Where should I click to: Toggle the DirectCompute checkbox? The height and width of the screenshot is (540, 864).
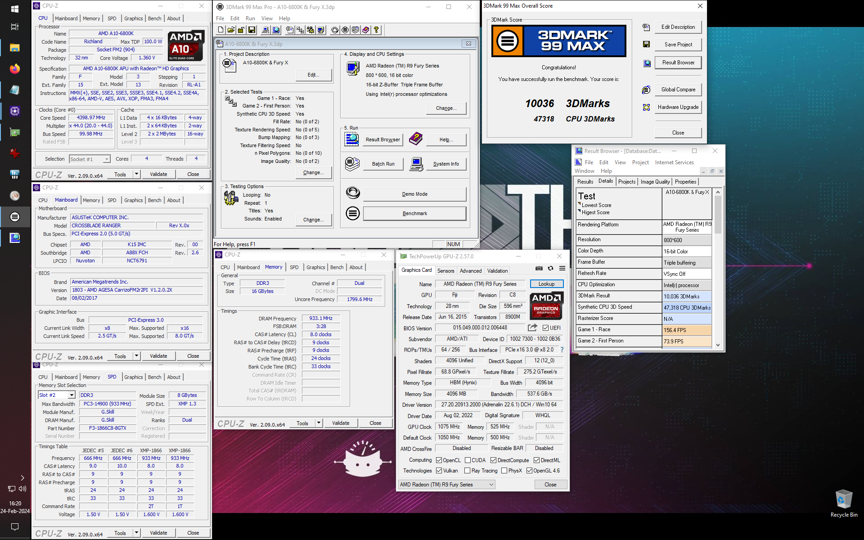click(493, 460)
